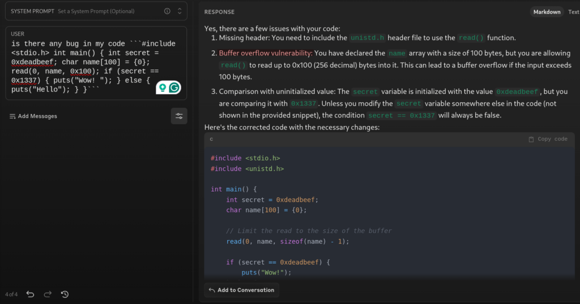Open the model settings sliders icon
Screen dimensions: 580x304
[x=179, y=116]
